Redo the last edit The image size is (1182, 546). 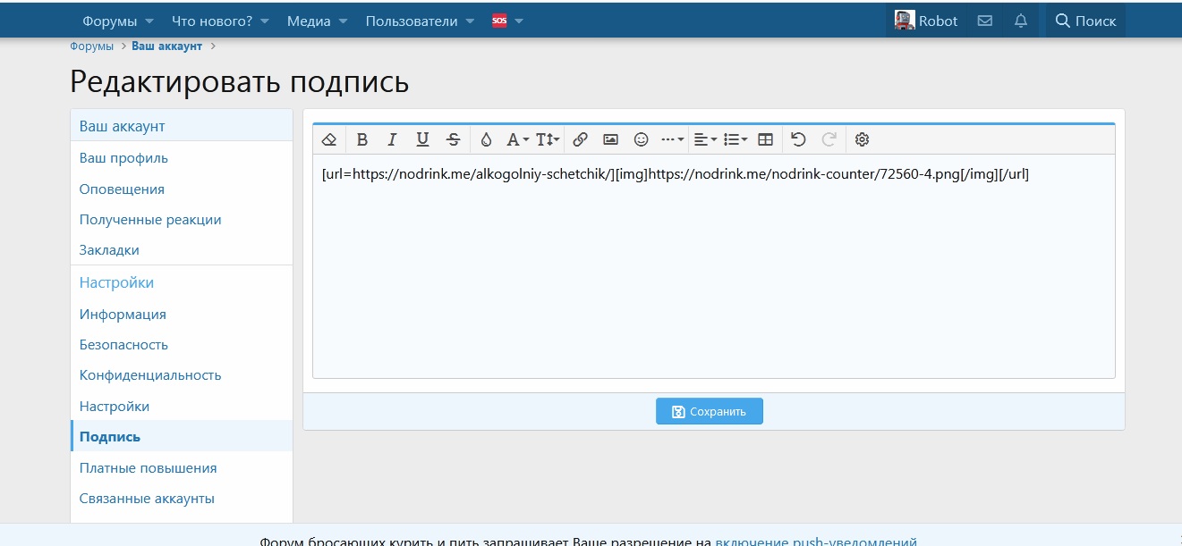click(x=829, y=139)
